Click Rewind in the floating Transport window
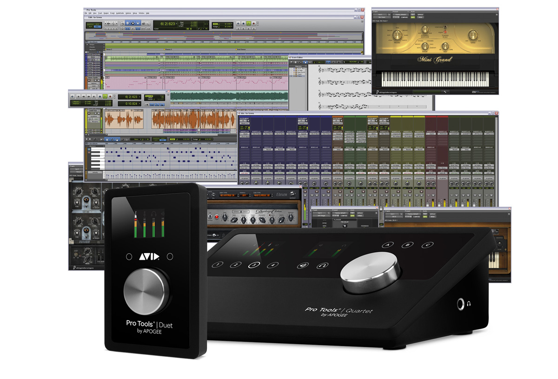Image resolution: width=558 pixels, height=379 pixels. tap(84, 96)
